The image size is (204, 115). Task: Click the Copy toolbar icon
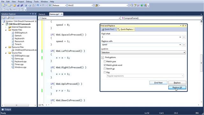(30, 5)
